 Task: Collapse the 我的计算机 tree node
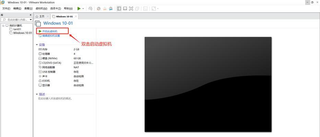(3, 26)
